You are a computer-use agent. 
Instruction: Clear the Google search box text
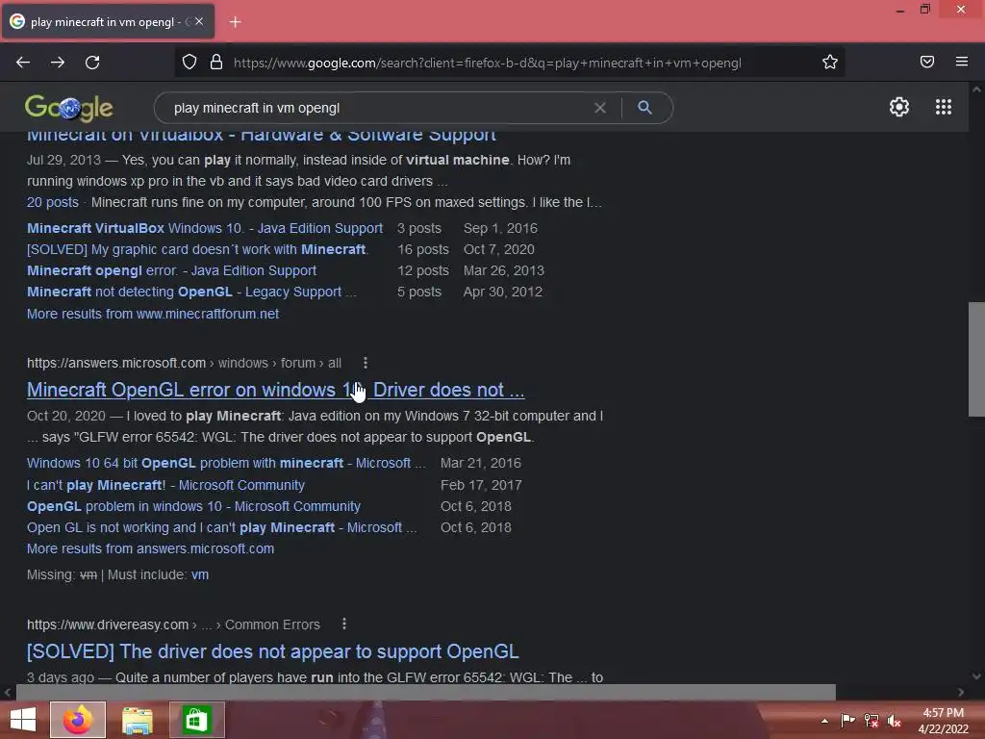600,108
